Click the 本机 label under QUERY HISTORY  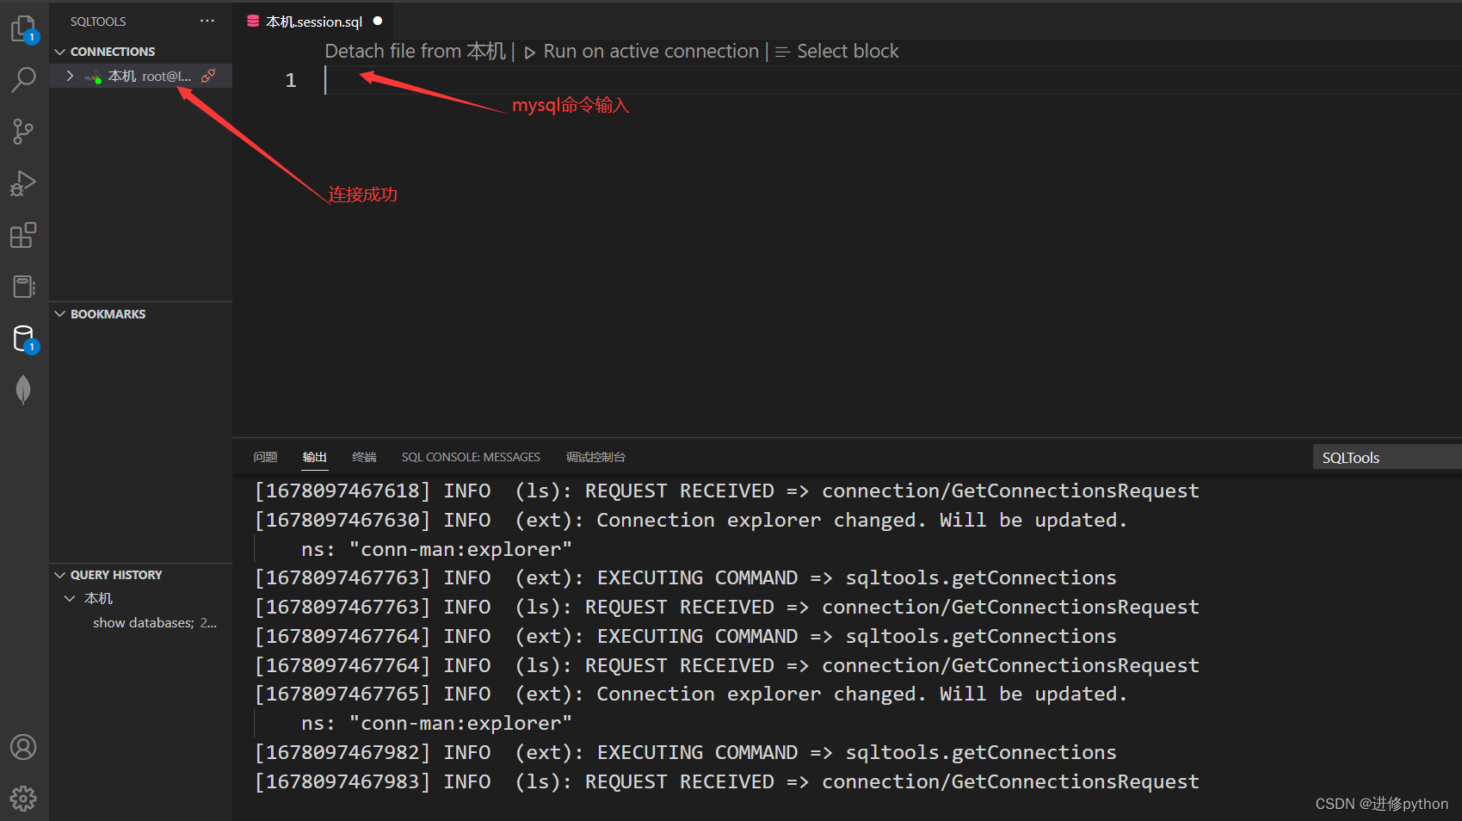tap(98, 598)
